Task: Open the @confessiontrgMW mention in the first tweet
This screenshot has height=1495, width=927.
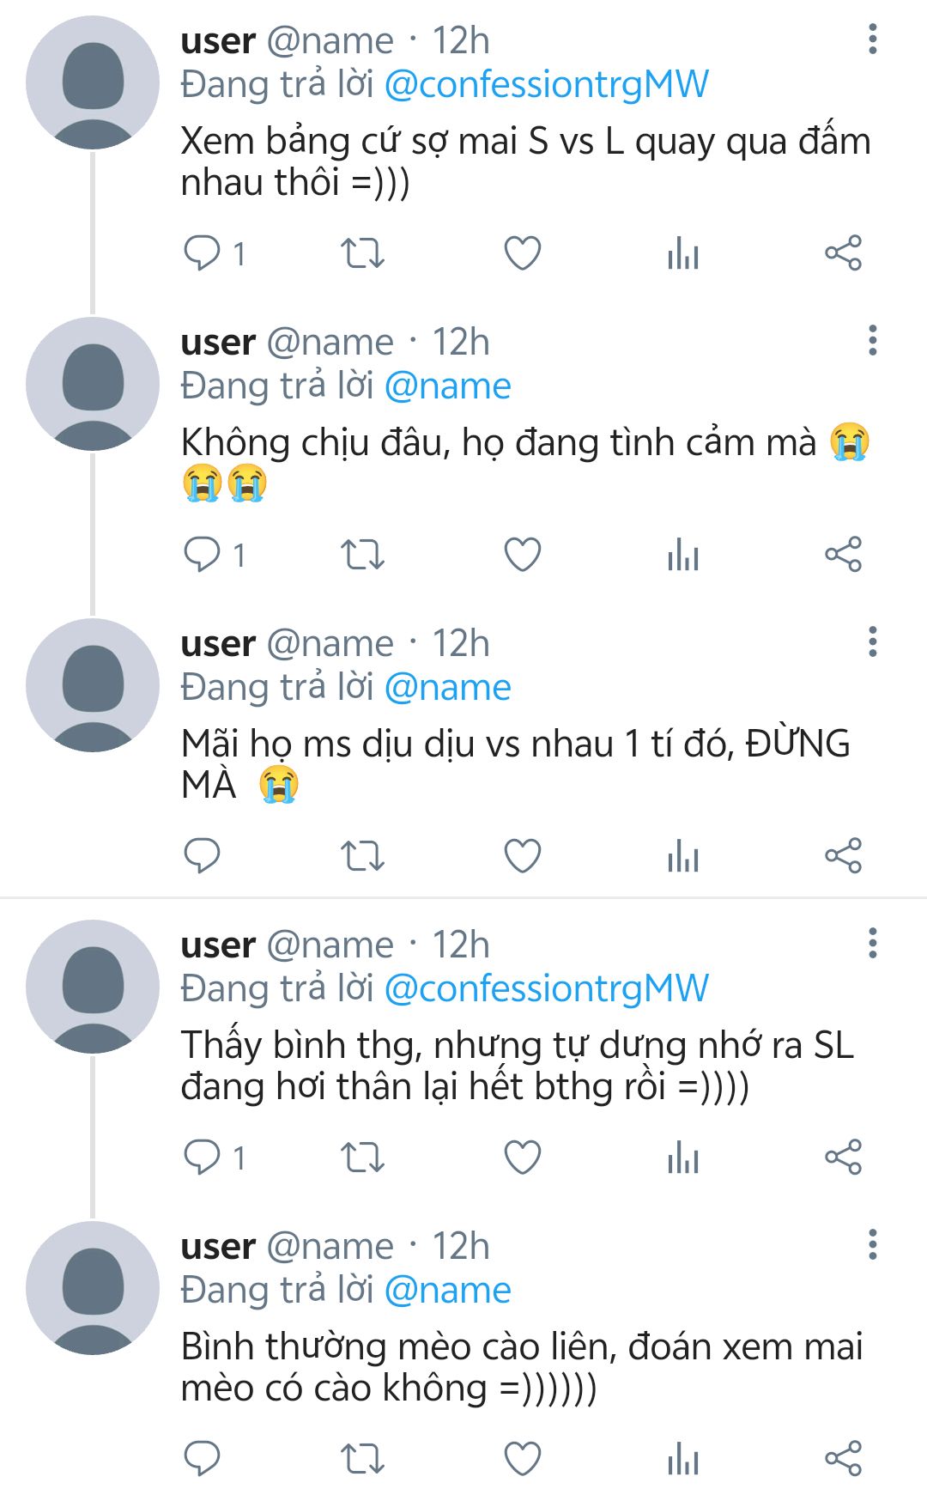Action: tap(546, 84)
